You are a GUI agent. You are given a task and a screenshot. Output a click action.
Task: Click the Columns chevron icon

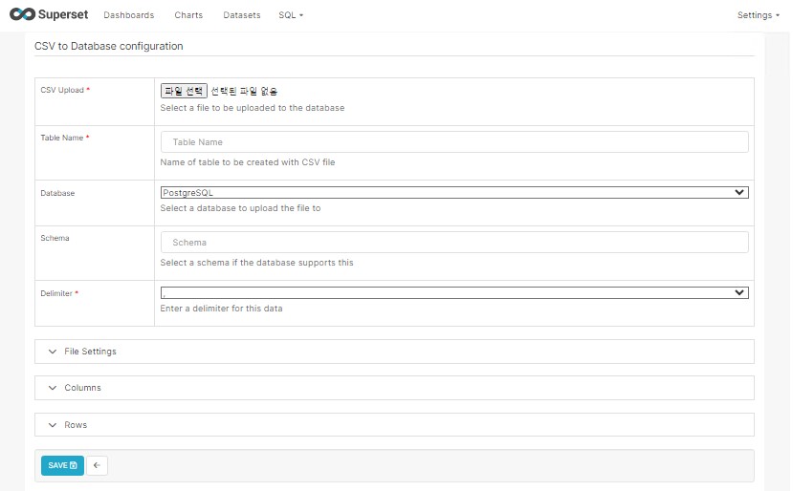tap(53, 388)
